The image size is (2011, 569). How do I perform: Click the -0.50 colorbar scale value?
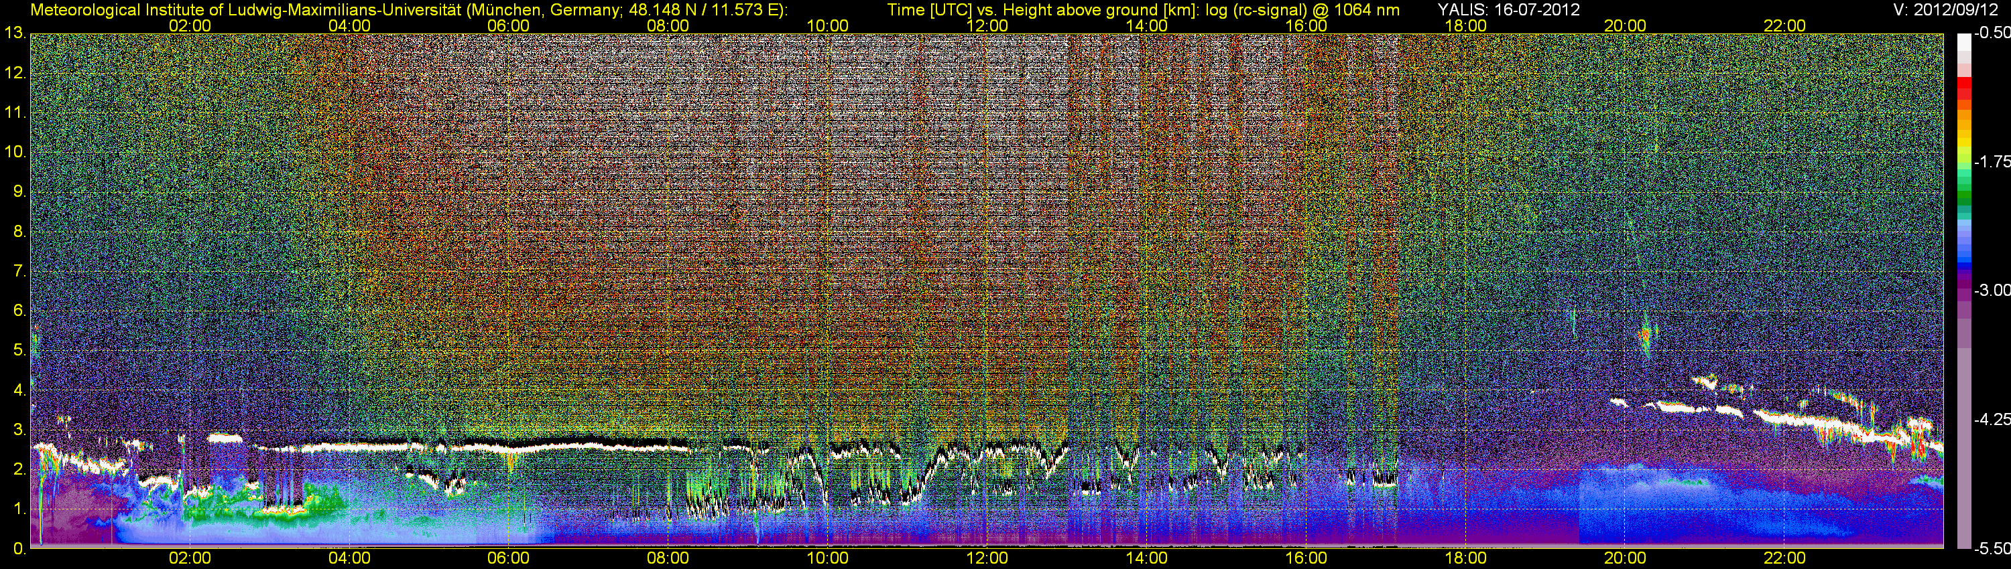[1992, 33]
